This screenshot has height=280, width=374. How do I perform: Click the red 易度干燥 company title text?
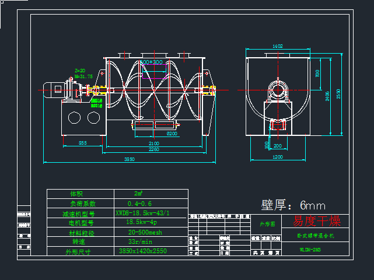pos(316,222)
